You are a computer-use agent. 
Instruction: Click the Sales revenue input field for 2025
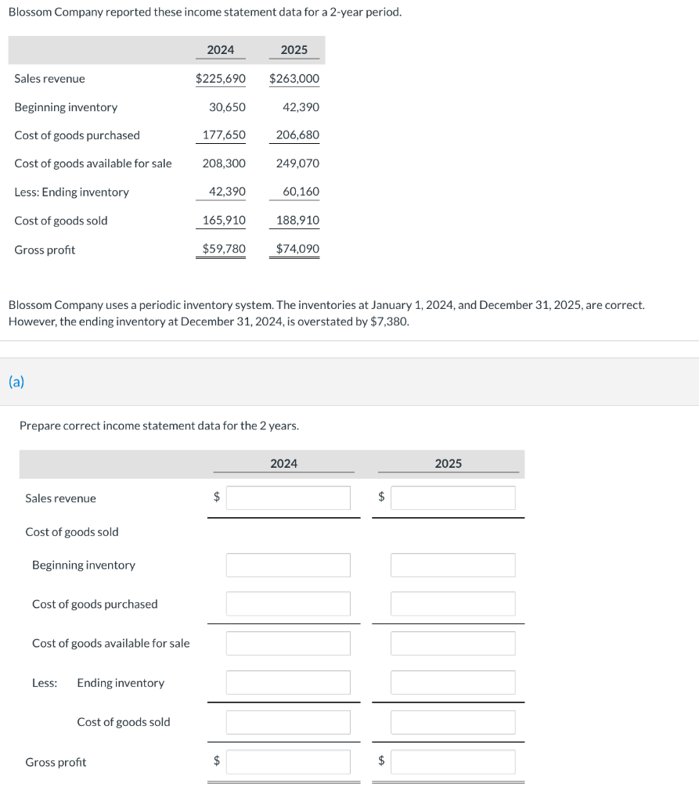452,497
